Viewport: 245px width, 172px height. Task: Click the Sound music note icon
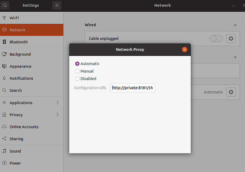pos(4,151)
